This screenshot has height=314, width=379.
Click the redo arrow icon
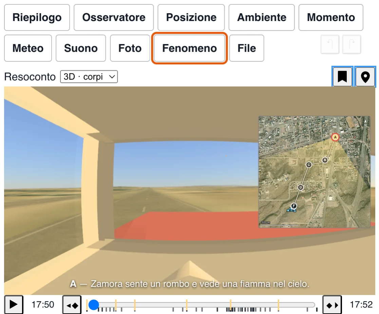tap(352, 44)
